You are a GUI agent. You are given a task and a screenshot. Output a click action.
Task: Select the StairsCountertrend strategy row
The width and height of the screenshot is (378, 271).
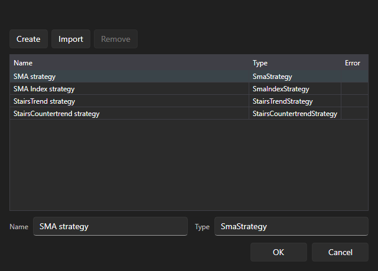[x=189, y=114]
